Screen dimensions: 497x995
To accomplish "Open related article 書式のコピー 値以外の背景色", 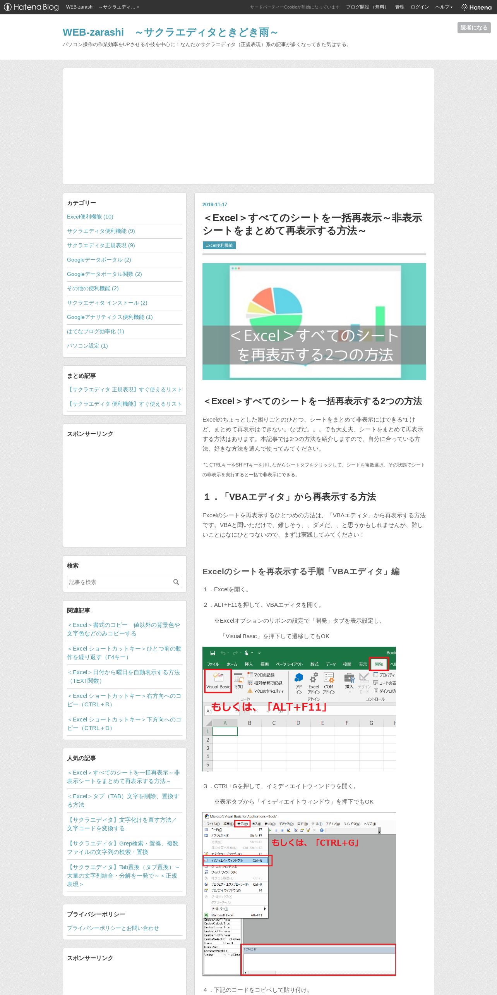I will (123, 629).
